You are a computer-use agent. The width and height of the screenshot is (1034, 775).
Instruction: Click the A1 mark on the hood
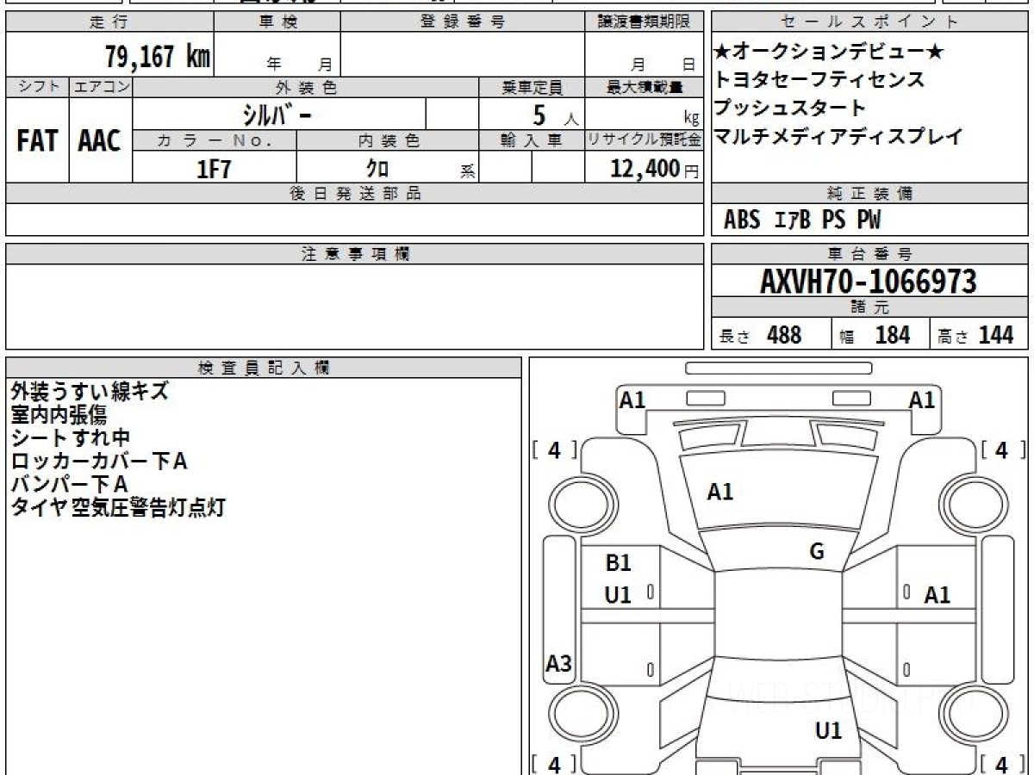pos(720,492)
